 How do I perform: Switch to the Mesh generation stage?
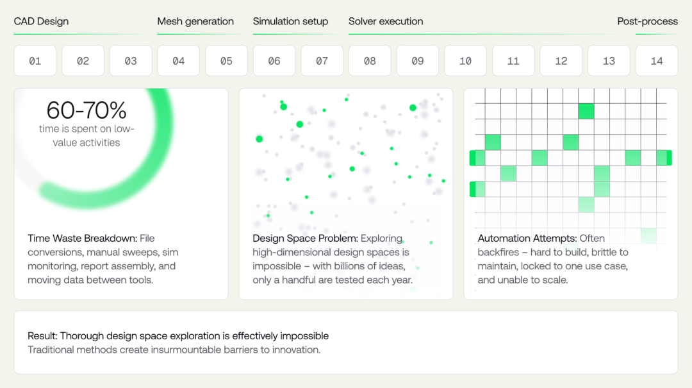[x=195, y=21]
